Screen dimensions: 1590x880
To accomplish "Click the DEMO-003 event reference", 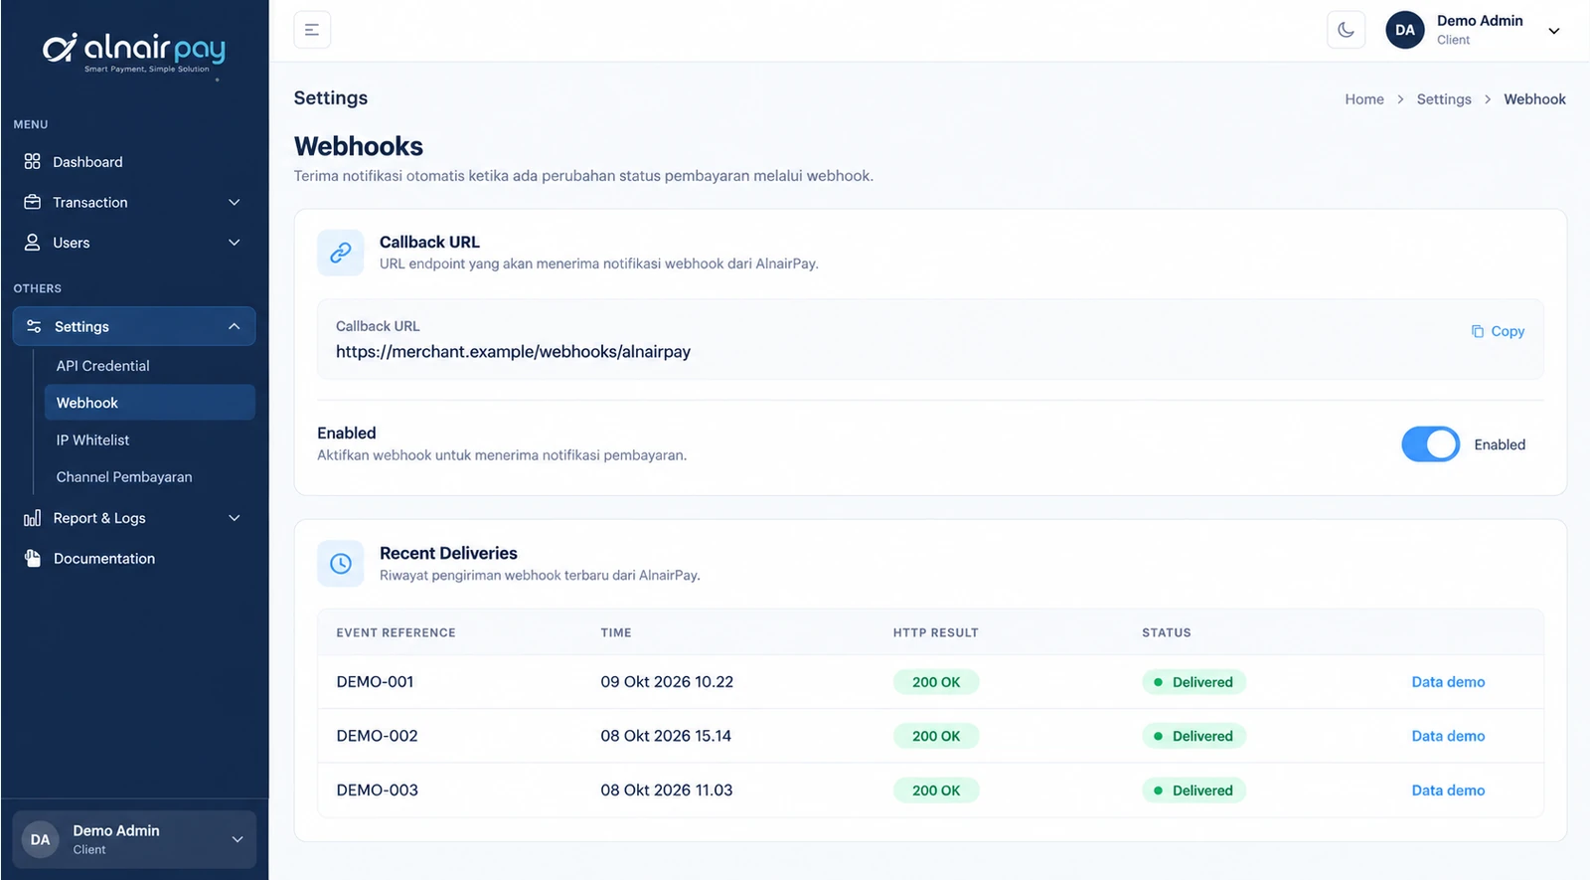I will click(x=377, y=791).
